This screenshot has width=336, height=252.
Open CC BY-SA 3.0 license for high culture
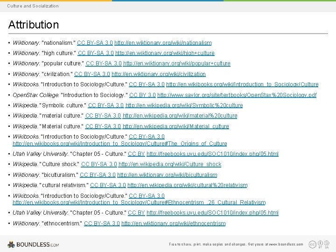tap(96, 53)
